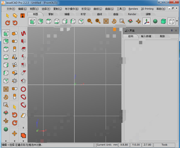
Task: Switch to the 调整 toolbar tab
Action: pyautogui.click(x=148, y=14)
